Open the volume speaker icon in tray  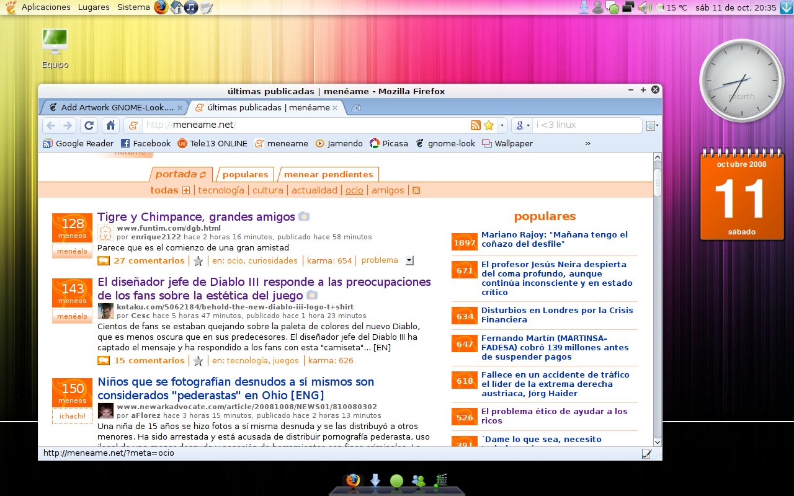pyautogui.click(x=645, y=7)
